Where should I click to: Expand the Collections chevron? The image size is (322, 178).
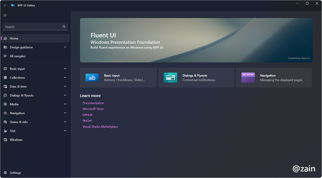pyautogui.click(x=65, y=77)
